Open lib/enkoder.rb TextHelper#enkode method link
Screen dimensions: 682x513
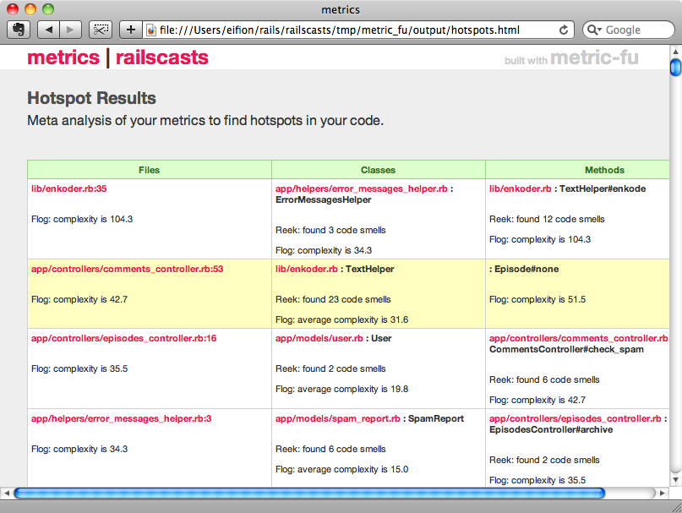coord(521,188)
